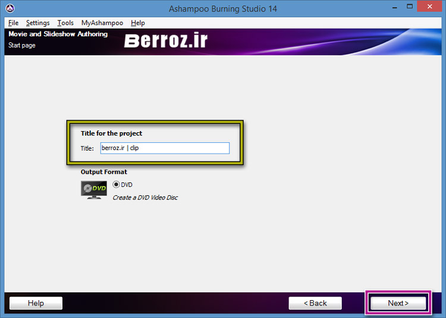Image resolution: width=446 pixels, height=318 pixels.
Task: Open the Help menu in menu bar
Action: 137,23
